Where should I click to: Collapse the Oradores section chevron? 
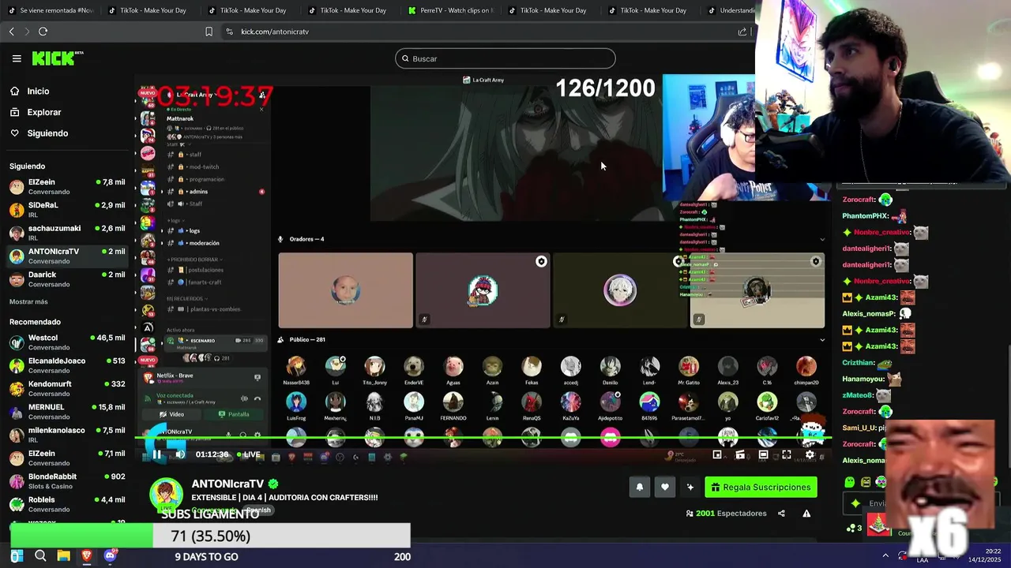pos(822,239)
